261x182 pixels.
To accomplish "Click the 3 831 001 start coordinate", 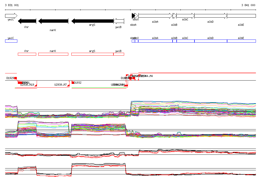I will pos(12,5).
